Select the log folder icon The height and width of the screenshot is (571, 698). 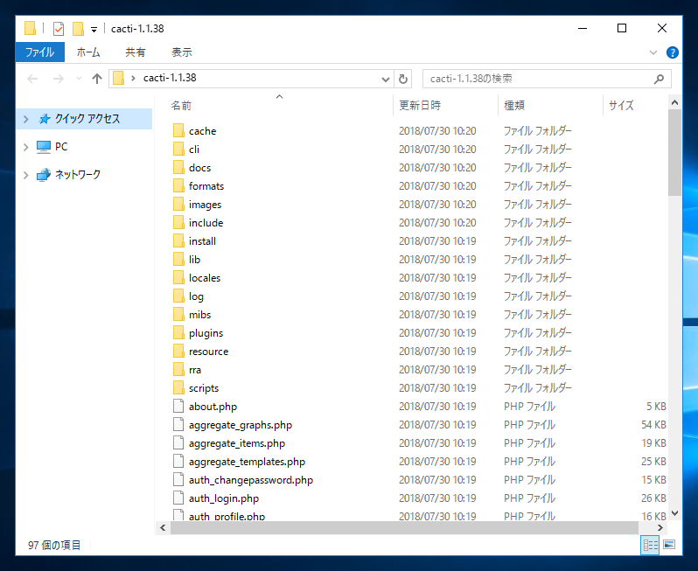tap(178, 296)
